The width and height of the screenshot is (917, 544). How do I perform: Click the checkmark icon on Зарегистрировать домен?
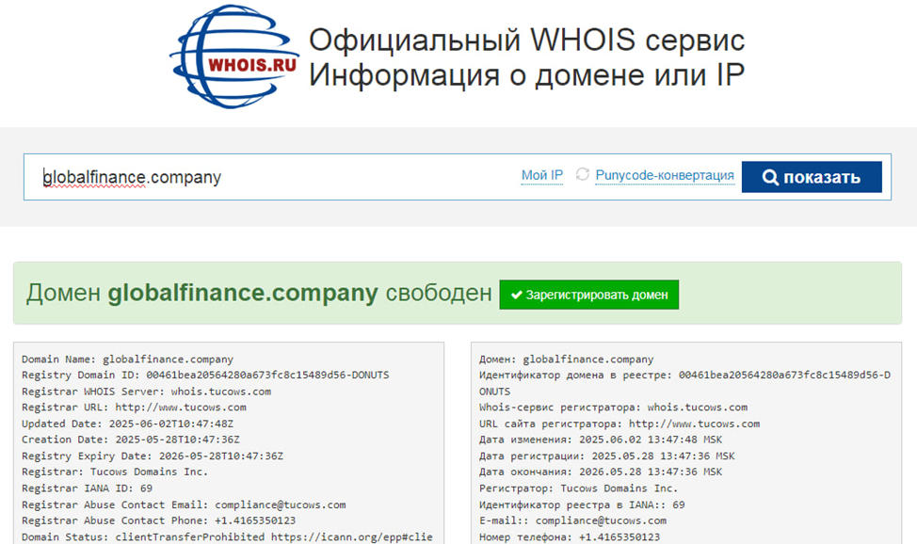[517, 295]
